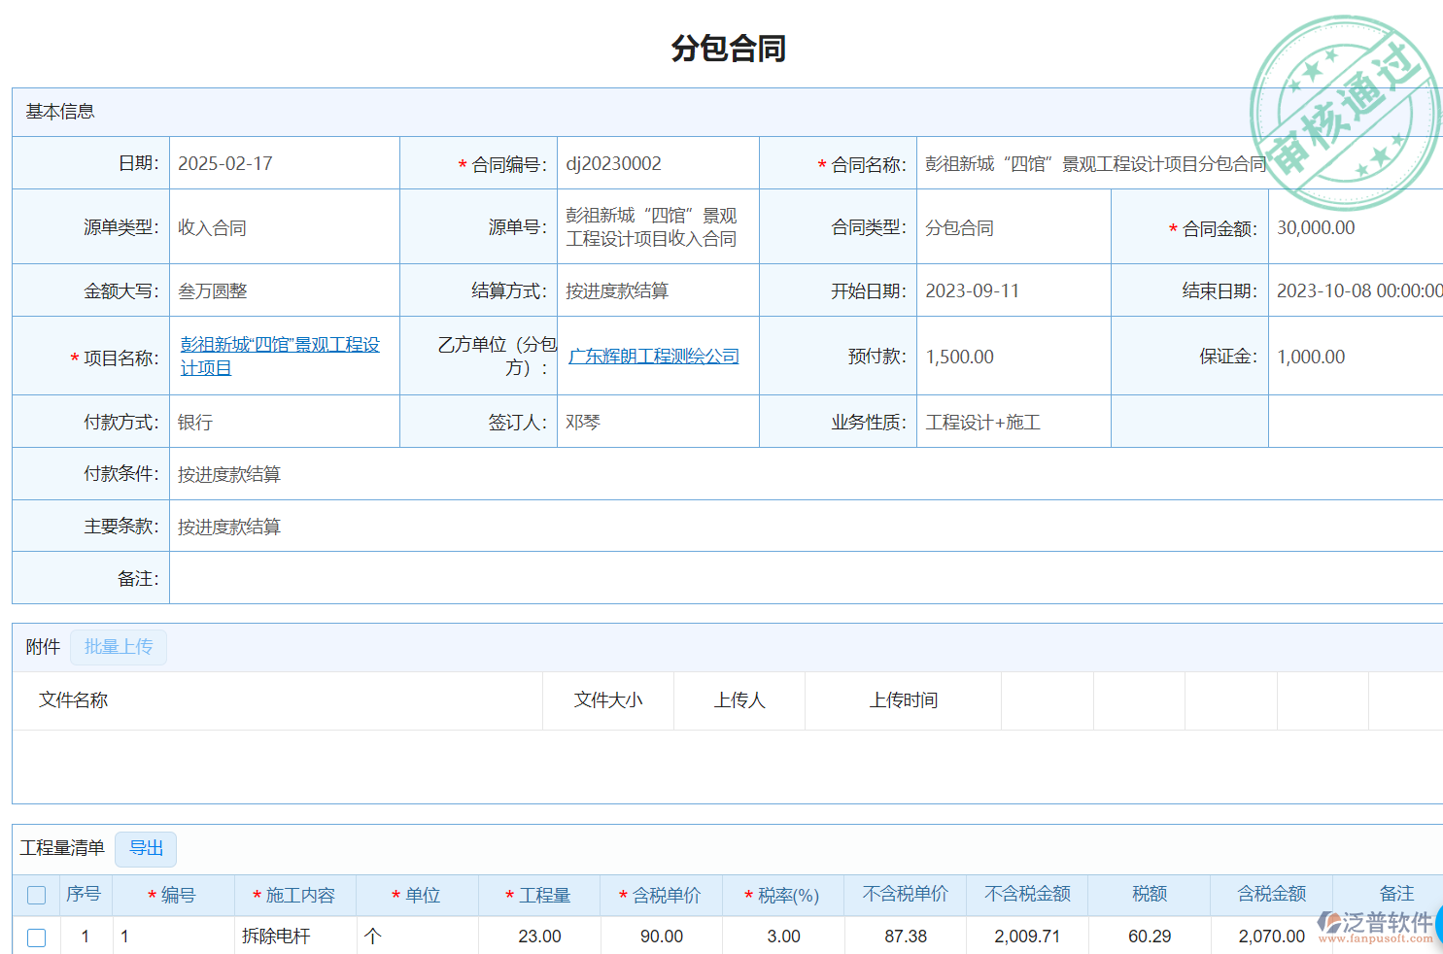Click the 施工内容 column header

click(299, 895)
